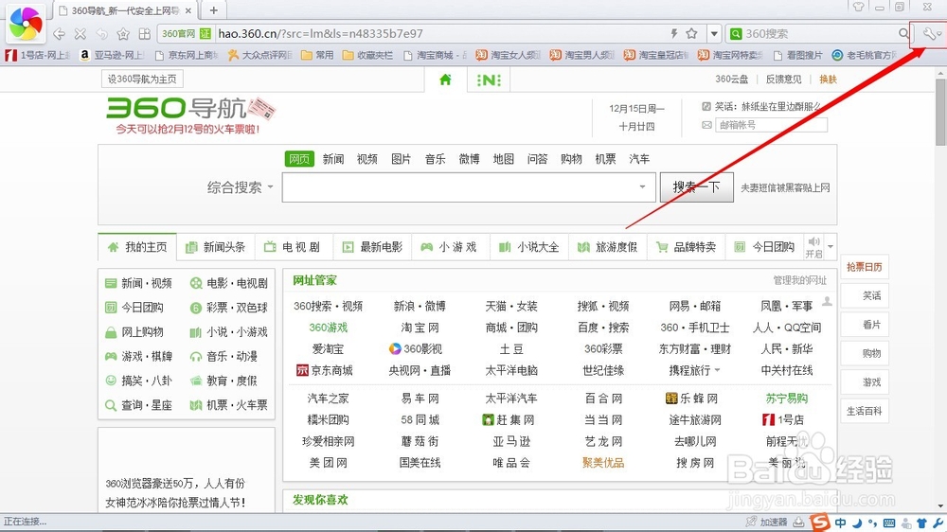Expand the 收藏夹栏 bookmarks folder
The width and height of the screenshot is (947, 532).
tap(367, 55)
